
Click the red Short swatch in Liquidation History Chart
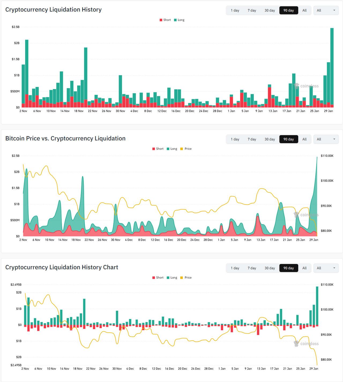[154, 277]
